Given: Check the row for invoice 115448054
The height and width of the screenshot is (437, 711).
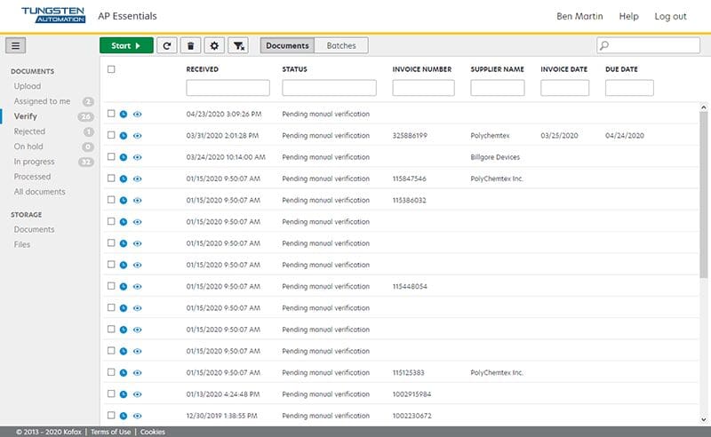Looking at the screenshot, I should pos(111,286).
